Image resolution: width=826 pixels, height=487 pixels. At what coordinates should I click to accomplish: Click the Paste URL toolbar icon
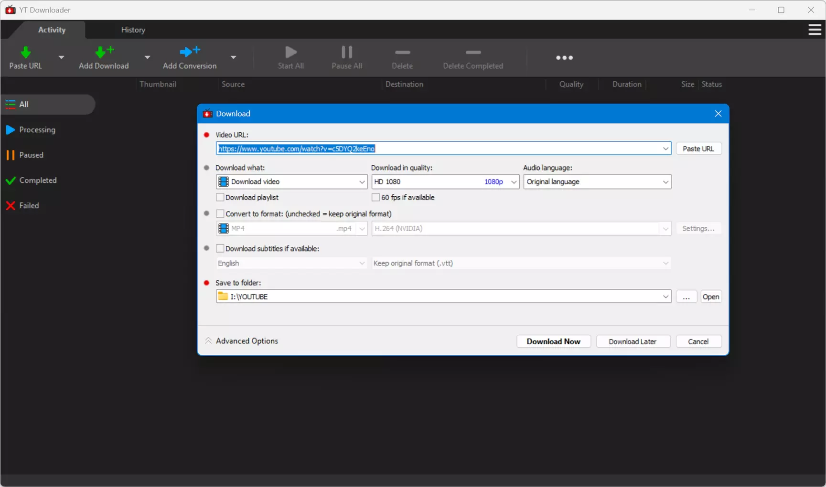point(26,52)
